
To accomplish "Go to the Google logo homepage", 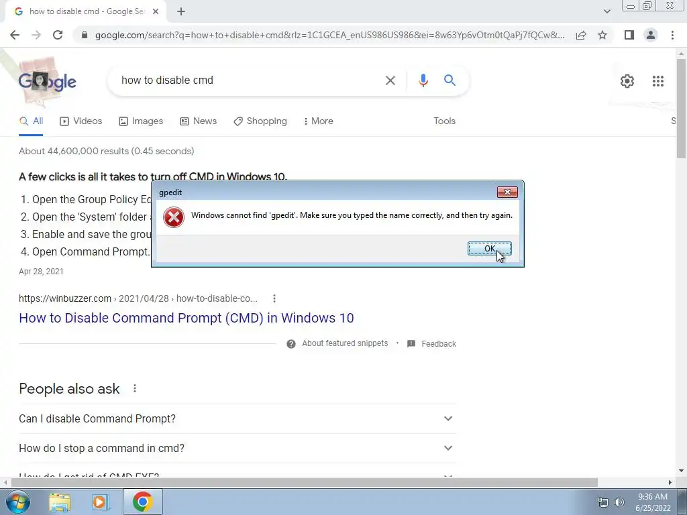I will (48, 81).
